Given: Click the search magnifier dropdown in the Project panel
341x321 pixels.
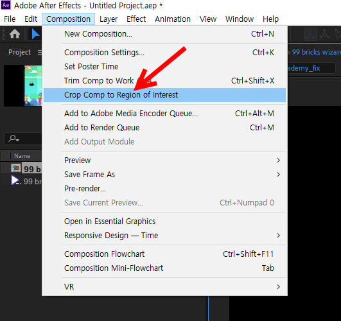Looking at the screenshot, I should pos(14,138).
